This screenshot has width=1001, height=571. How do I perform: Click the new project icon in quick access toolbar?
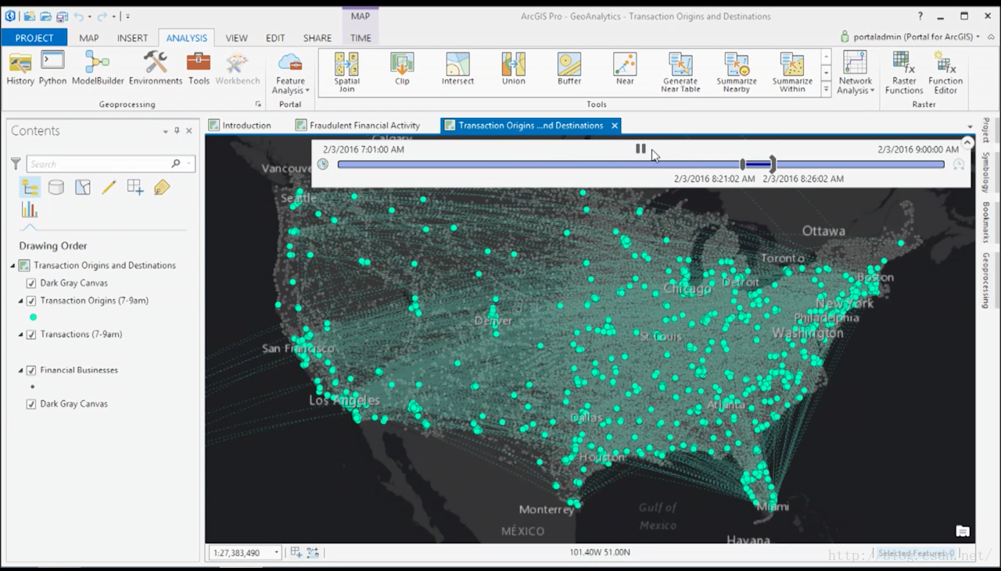click(29, 16)
